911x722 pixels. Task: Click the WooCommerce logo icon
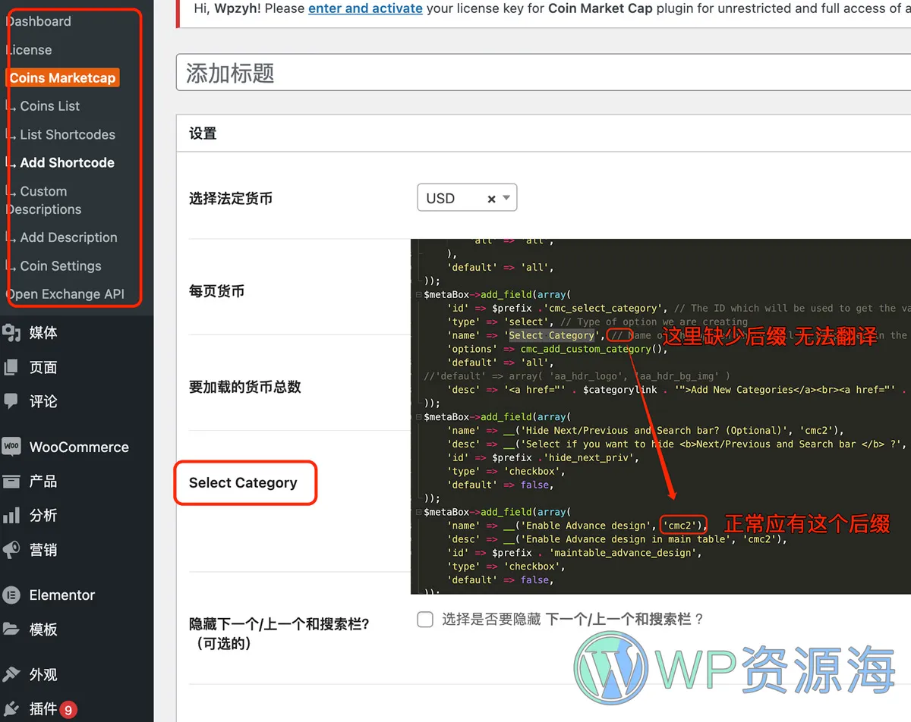coord(11,447)
